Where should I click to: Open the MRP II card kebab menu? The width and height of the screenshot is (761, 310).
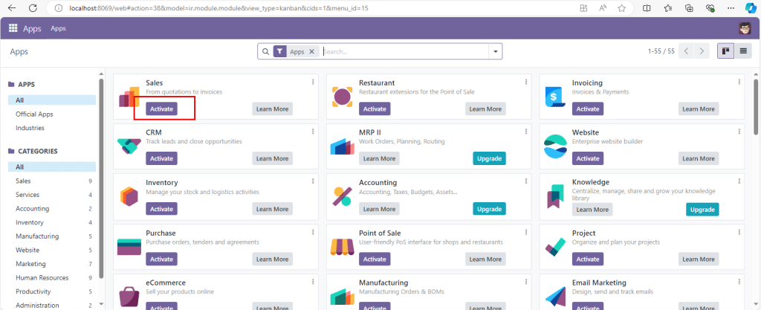tap(526, 132)
